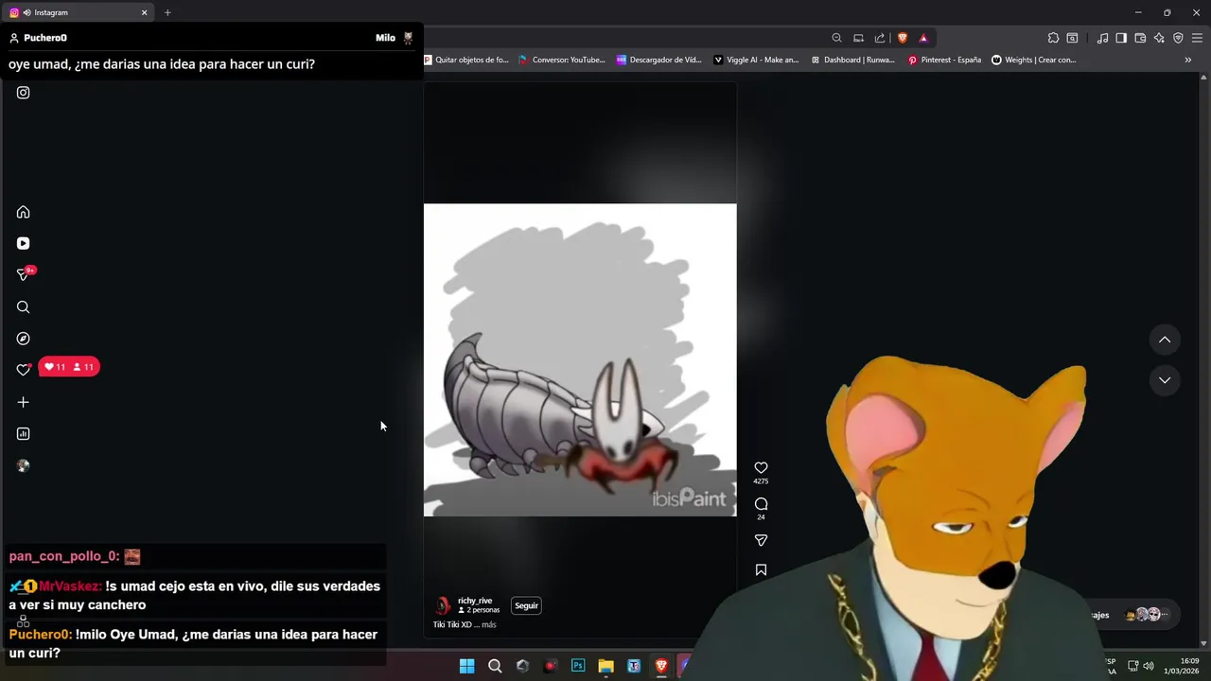
Task: Open Brave Rewards triangle icon
Action: coord(923,38)
